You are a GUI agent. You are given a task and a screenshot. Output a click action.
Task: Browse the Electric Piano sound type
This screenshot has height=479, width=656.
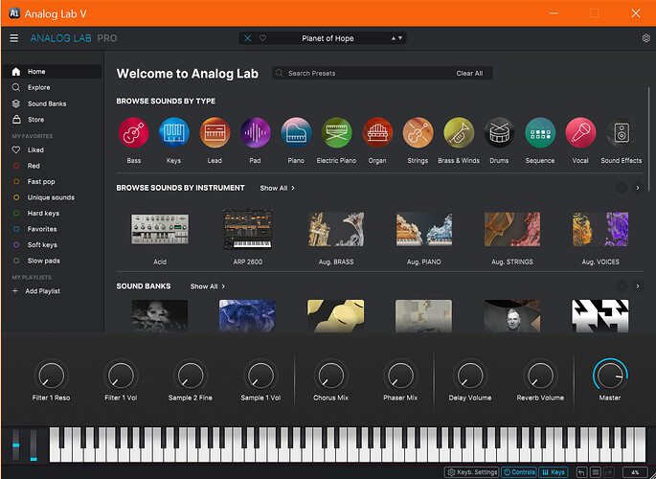click(x=336, y=133)
